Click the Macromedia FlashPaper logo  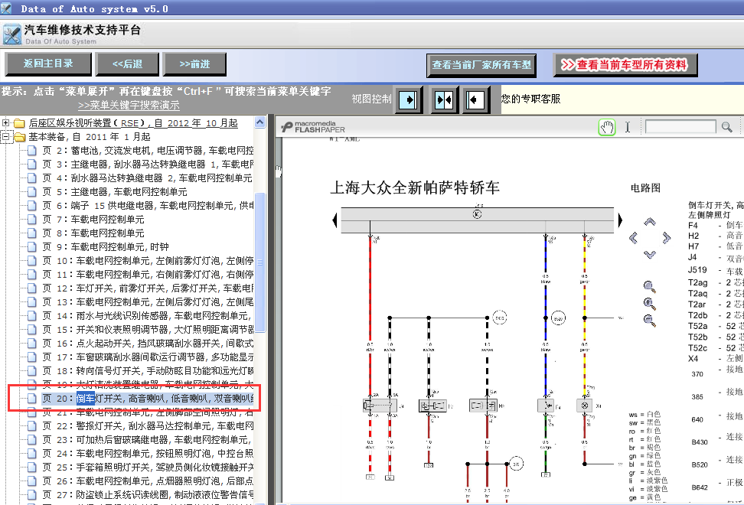point(313,126)
